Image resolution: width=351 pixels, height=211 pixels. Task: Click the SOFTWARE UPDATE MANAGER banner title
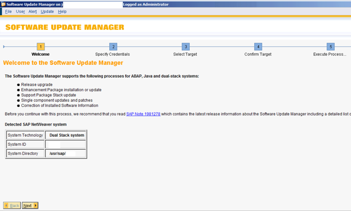65,27
